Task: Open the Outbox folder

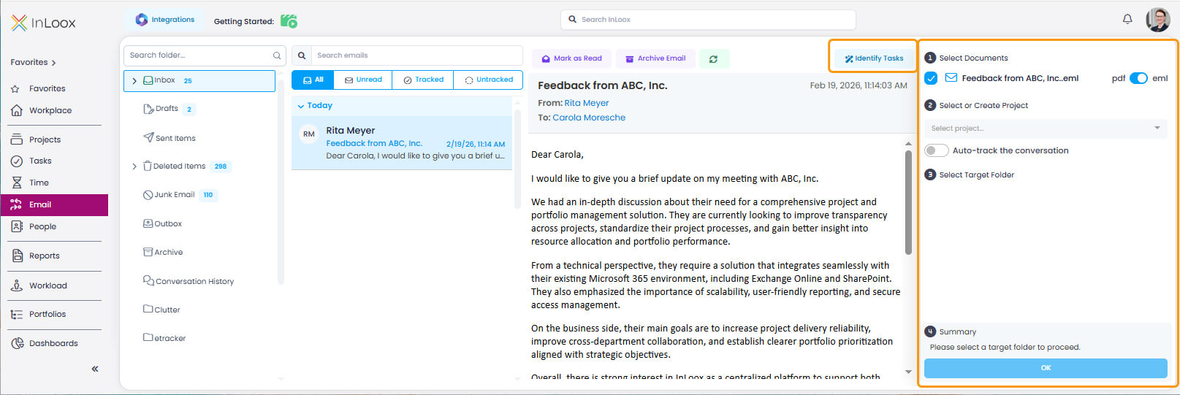Action: point(162,223)
